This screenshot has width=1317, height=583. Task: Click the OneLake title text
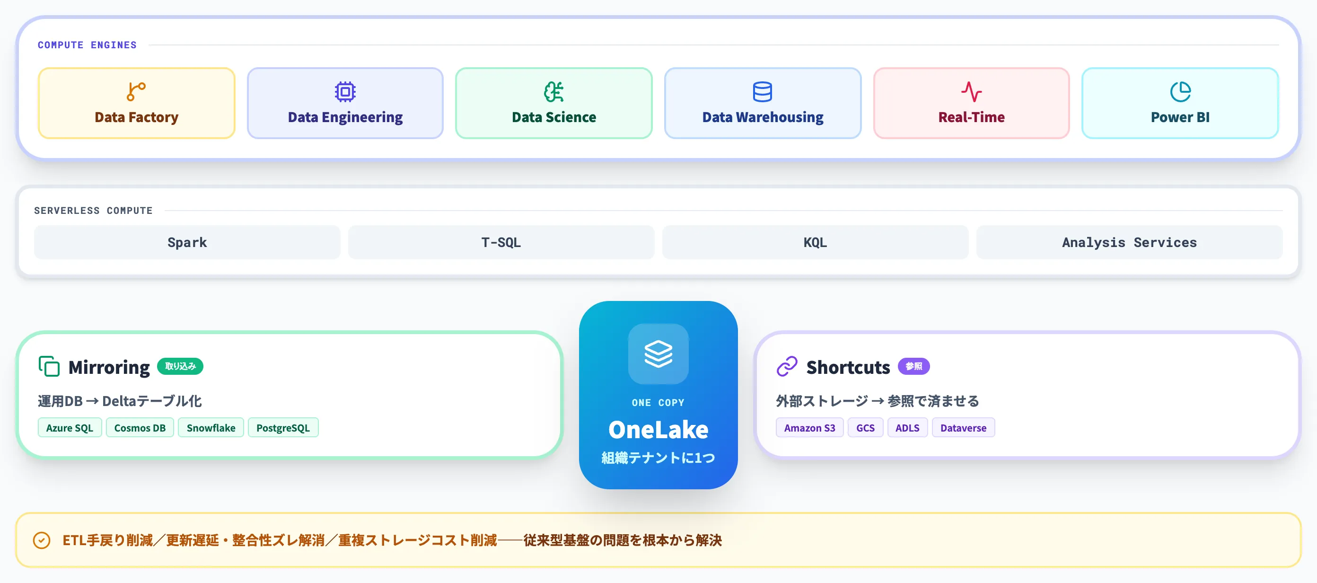click(658, 430)
